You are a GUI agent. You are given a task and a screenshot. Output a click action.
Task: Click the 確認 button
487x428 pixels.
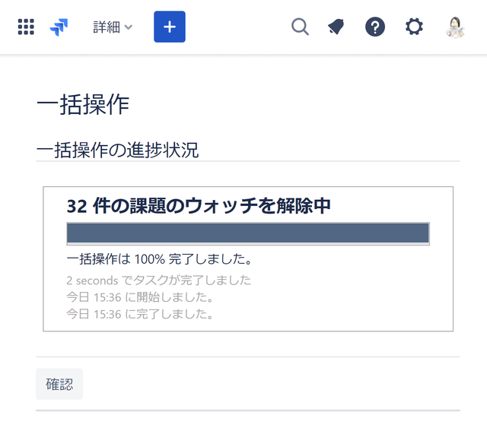pyautogui.click(x=59, y=384)
